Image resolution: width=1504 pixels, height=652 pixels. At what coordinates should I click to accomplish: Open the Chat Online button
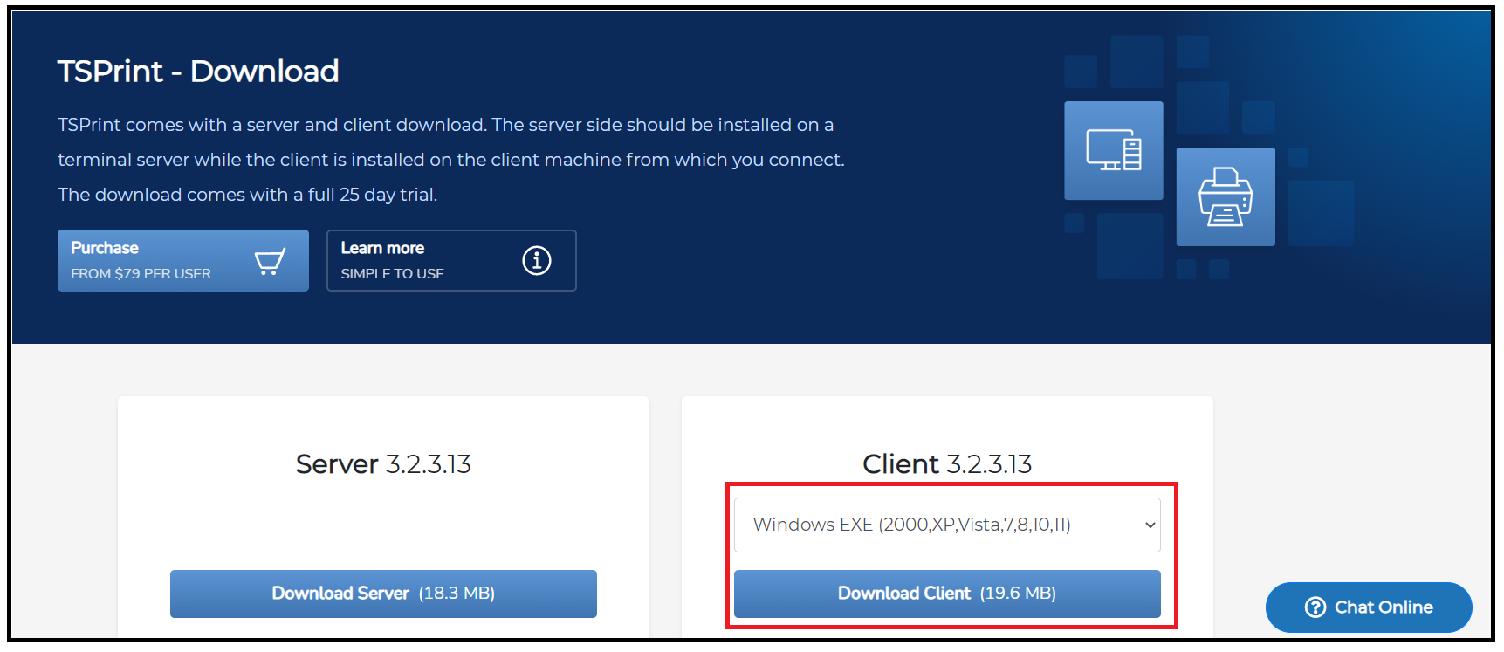[x=1369, y=607]
